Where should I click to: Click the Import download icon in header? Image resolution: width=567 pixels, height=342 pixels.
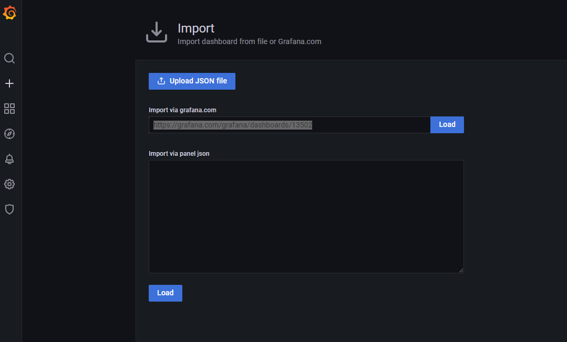[156, 33]
